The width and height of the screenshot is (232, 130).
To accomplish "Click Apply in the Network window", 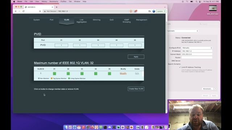I will (x=214, y=96).
